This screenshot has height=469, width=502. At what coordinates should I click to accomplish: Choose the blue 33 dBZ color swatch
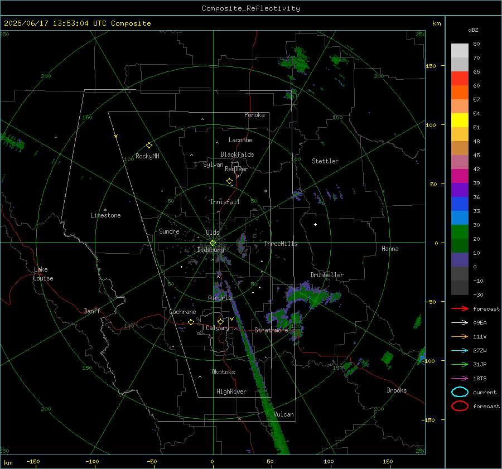pyautogui.click(x=460, y=204)
